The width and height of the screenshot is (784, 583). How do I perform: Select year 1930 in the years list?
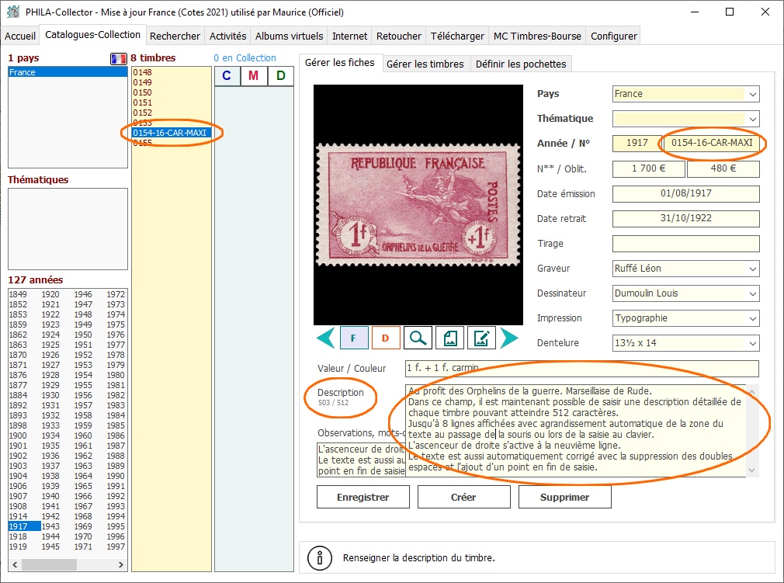click(50, 395)
